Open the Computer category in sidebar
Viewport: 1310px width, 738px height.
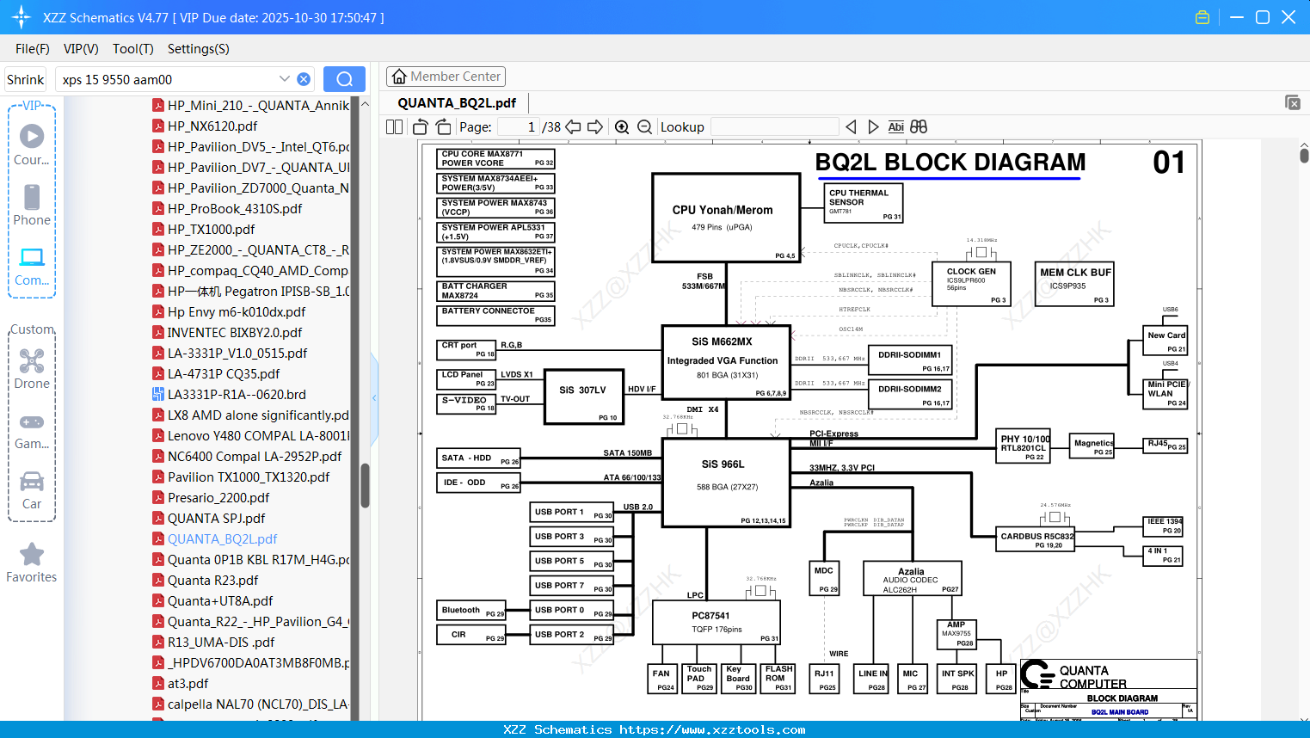[32, 267]
